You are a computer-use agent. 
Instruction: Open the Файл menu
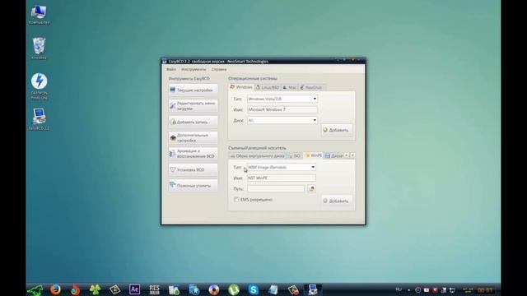(x=171, y=69)
